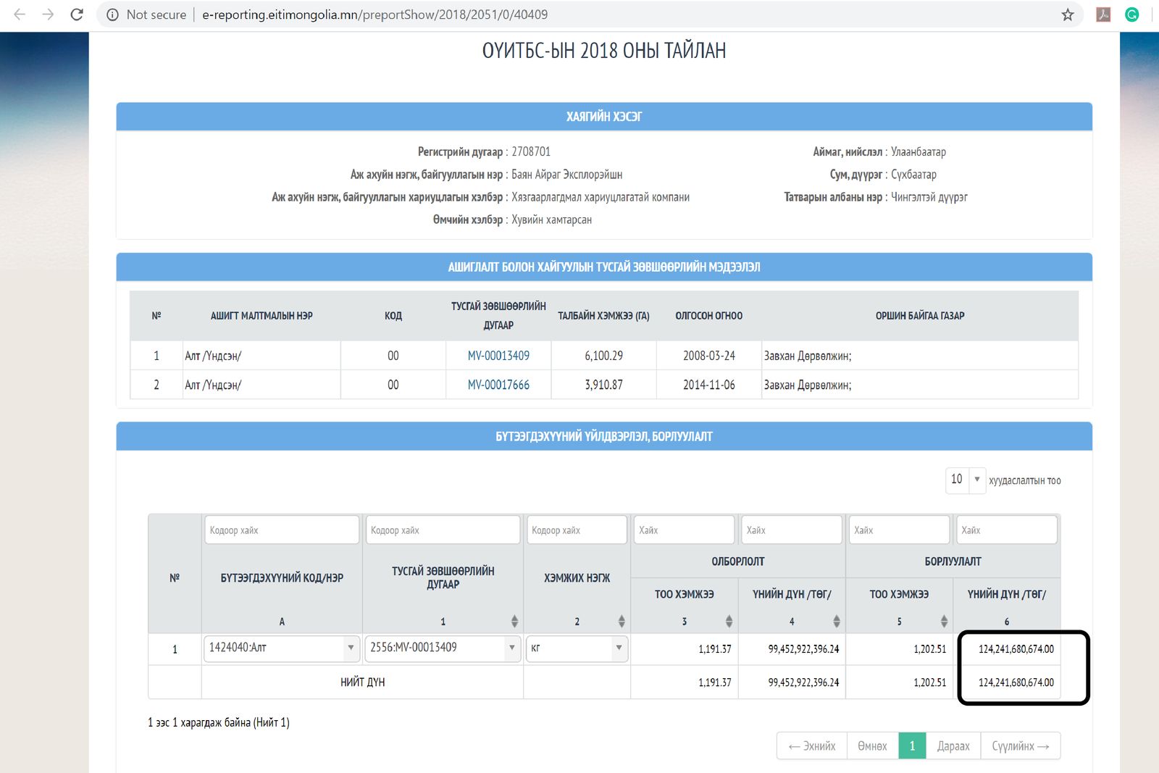This screenshot has height=773, width=1159.
Task: Expand the 2556:MV-00013409 license dropdown
Action: 442,648
